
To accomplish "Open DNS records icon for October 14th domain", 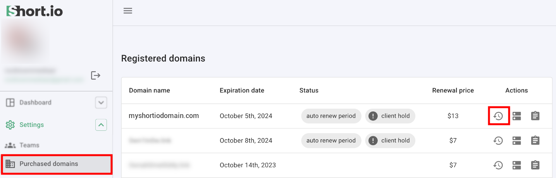I will [516, 165].
